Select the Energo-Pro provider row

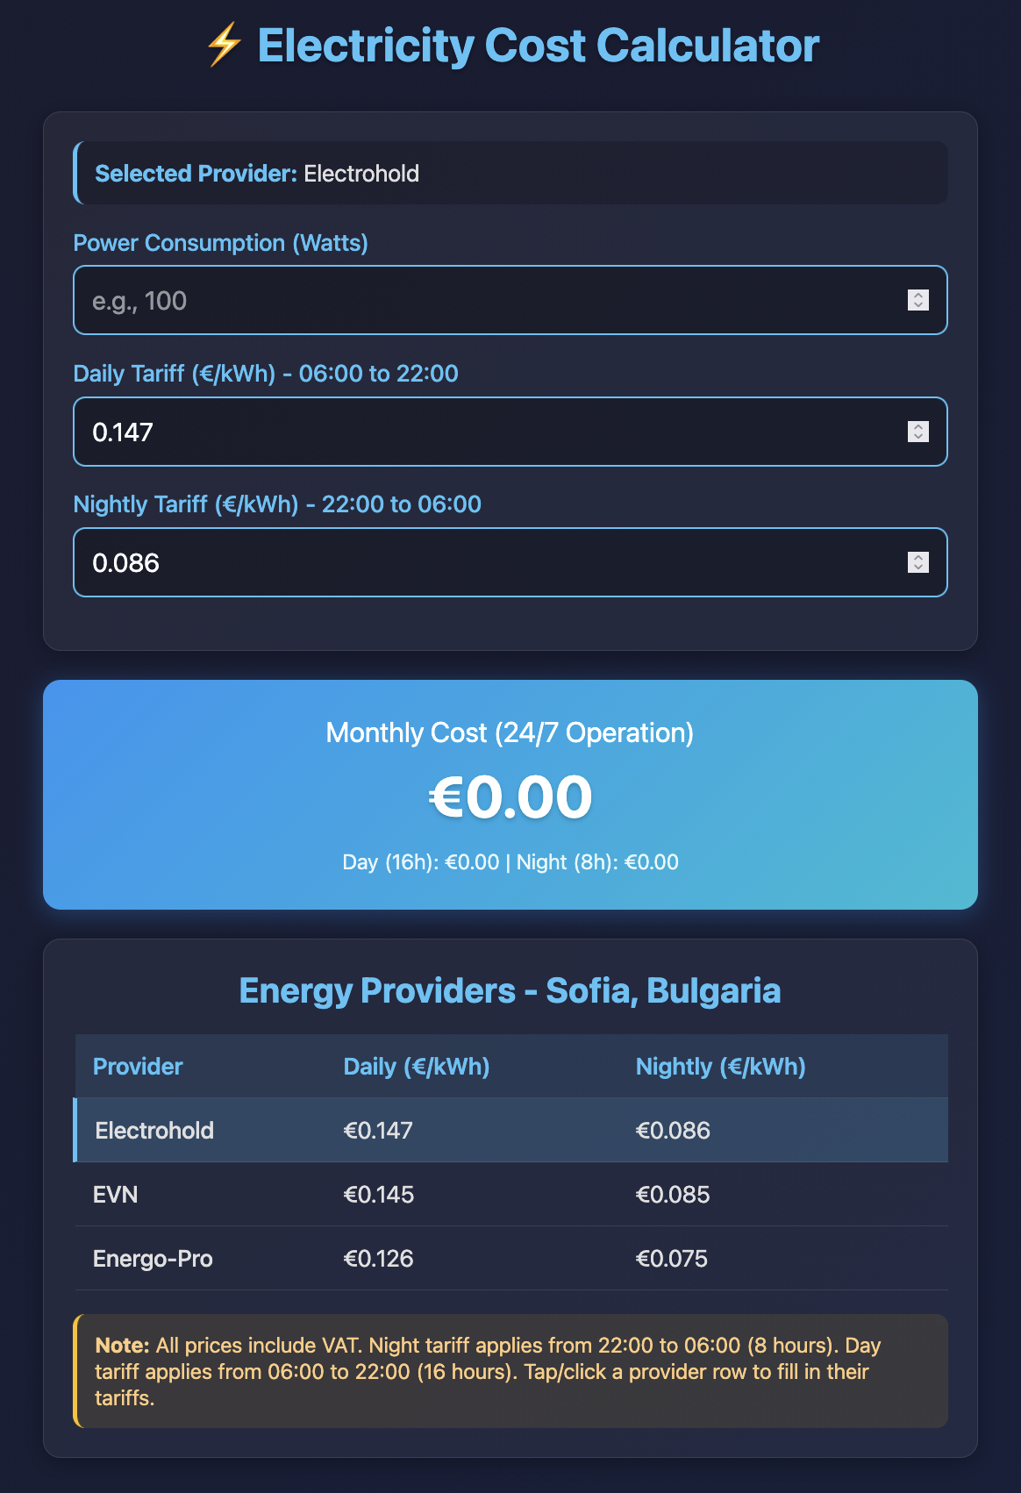point(510,1258)
